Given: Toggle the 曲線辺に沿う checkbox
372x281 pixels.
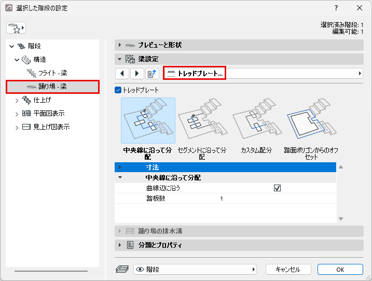Looking at the screenshot, I should click(x=277, y=188).
